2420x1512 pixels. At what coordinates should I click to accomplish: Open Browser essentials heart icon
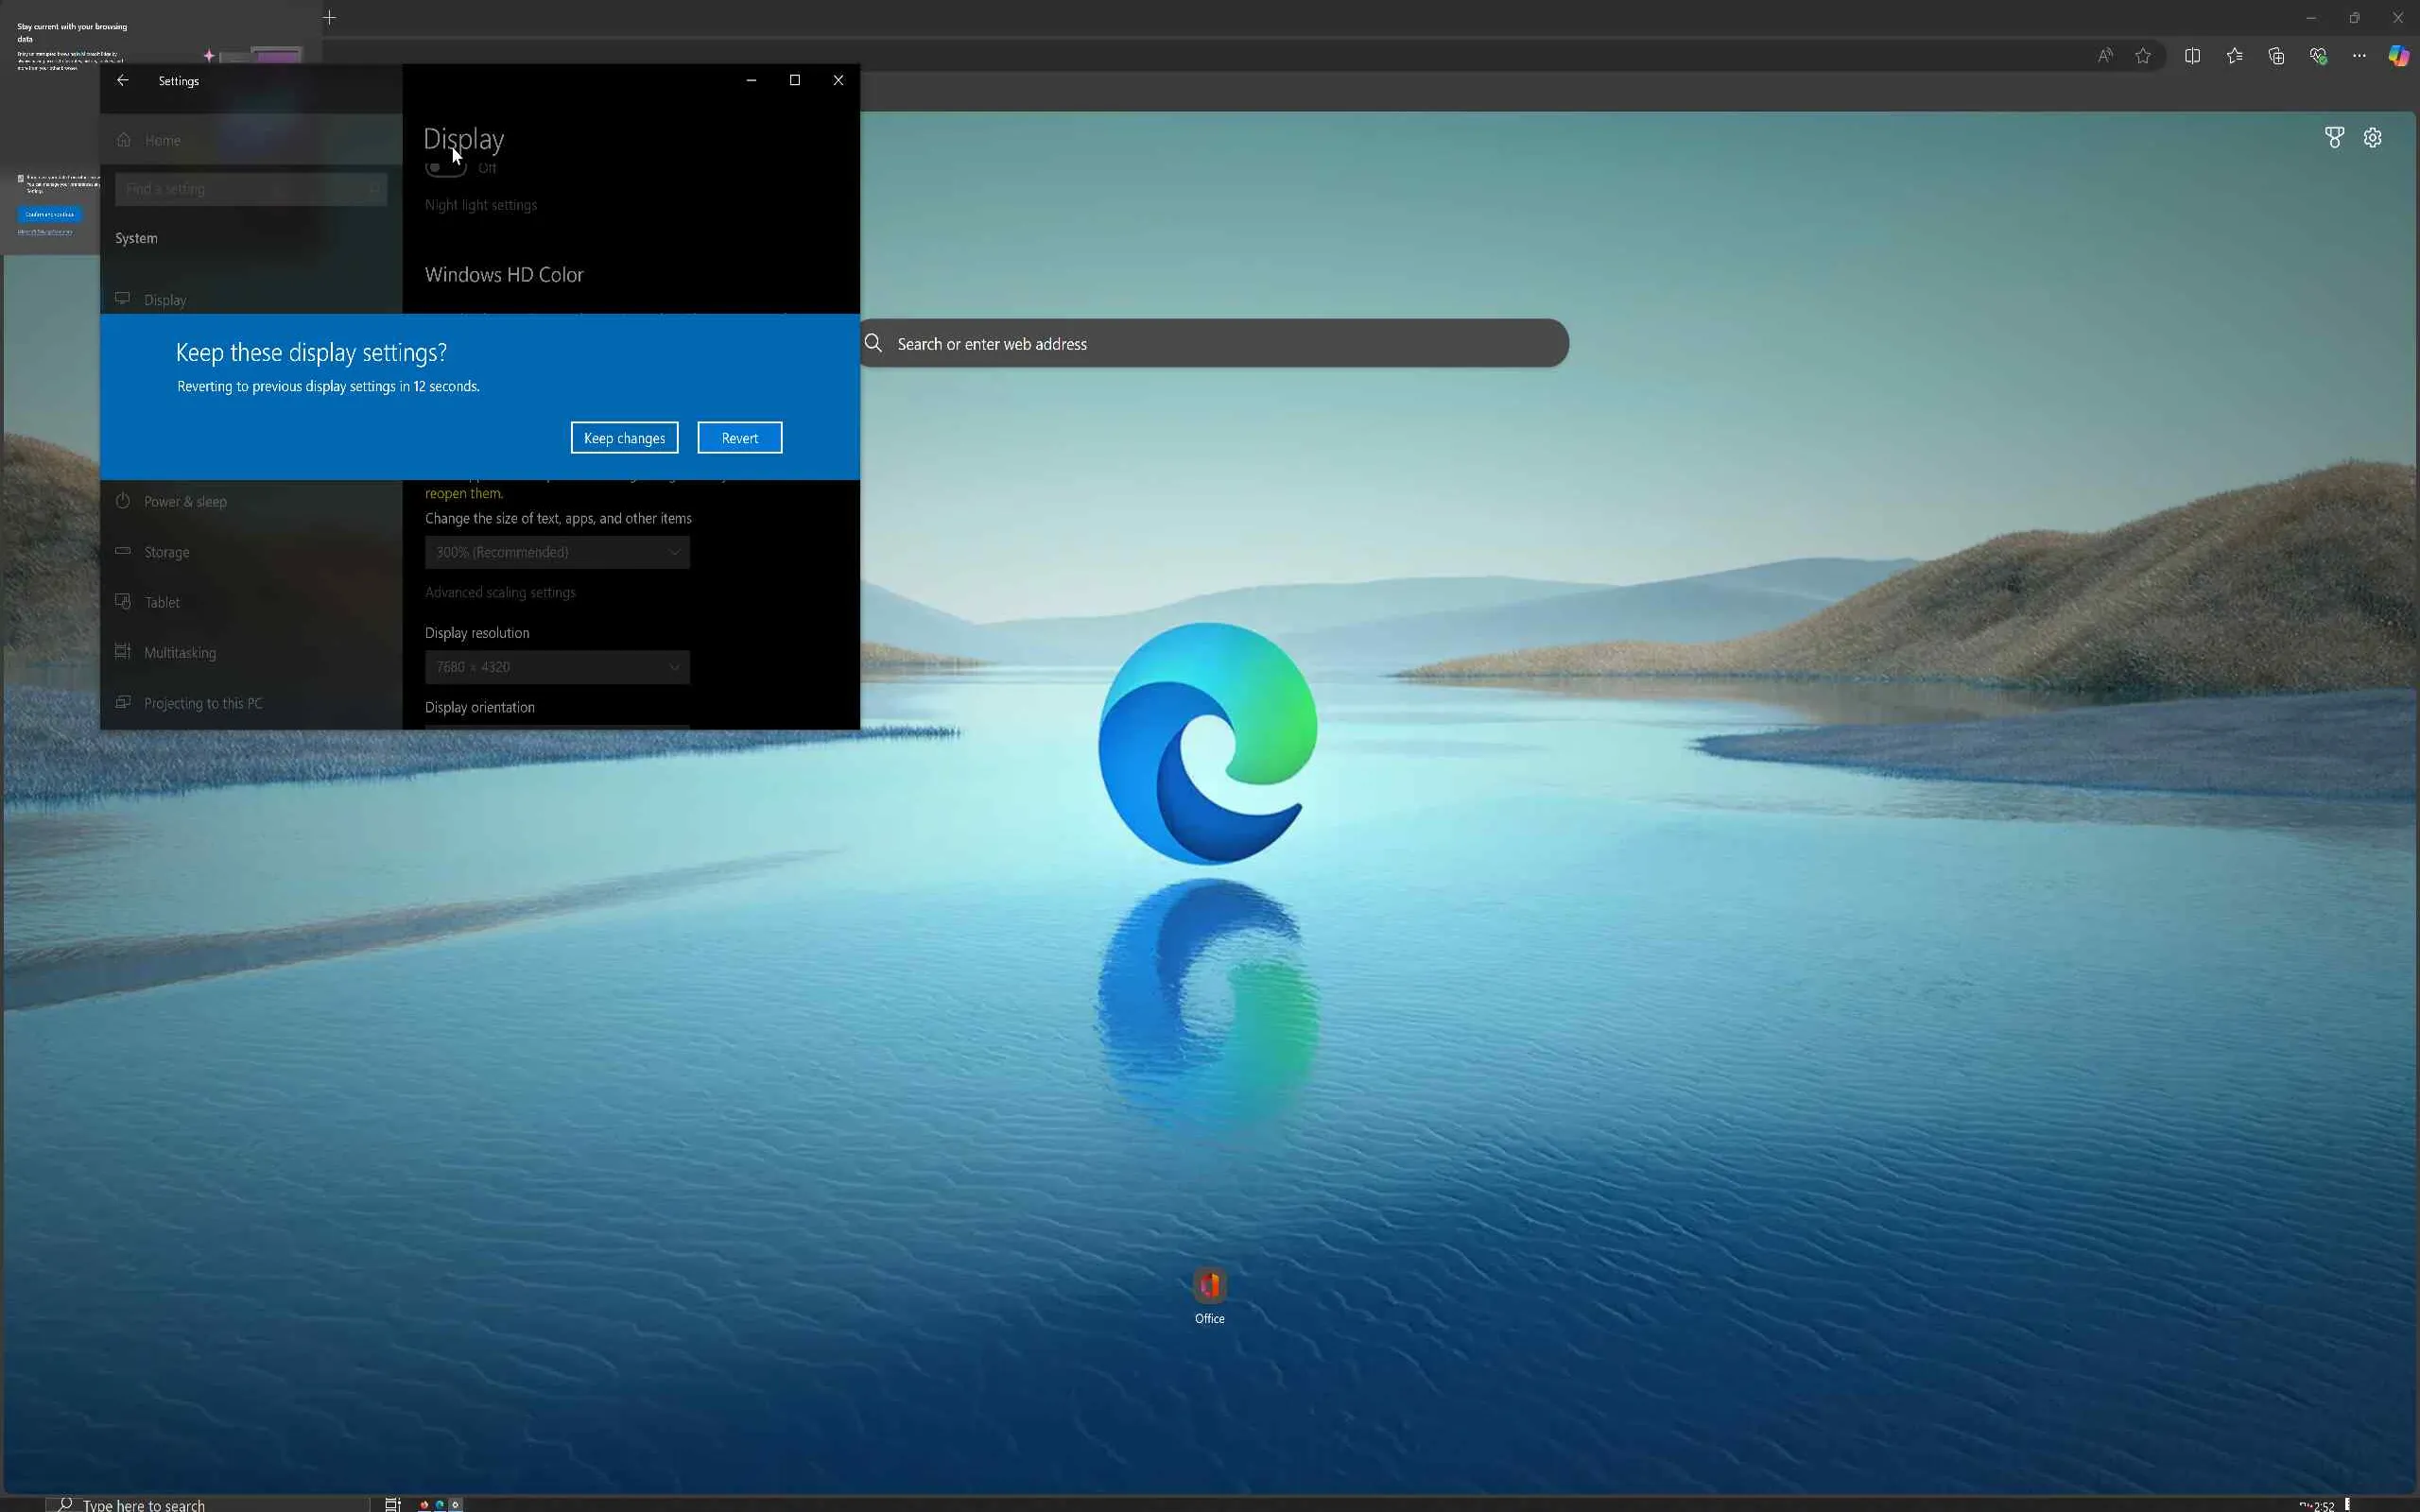[x=2318, y=56]
